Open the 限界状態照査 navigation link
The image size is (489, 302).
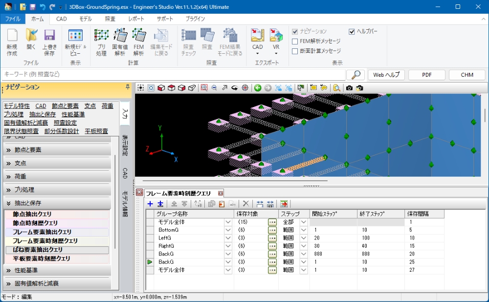[x=21, y=131]
